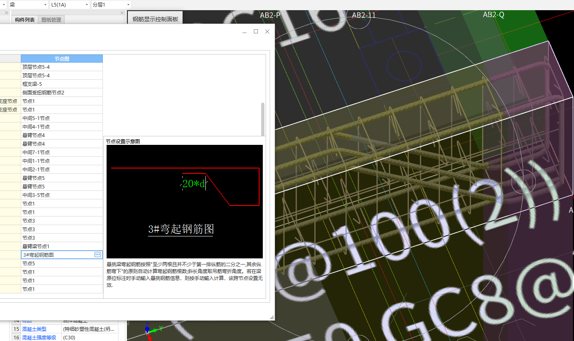Click the dialog resize grip corner
The height and width of the screenshot is (341, 574).
point(272,317)
